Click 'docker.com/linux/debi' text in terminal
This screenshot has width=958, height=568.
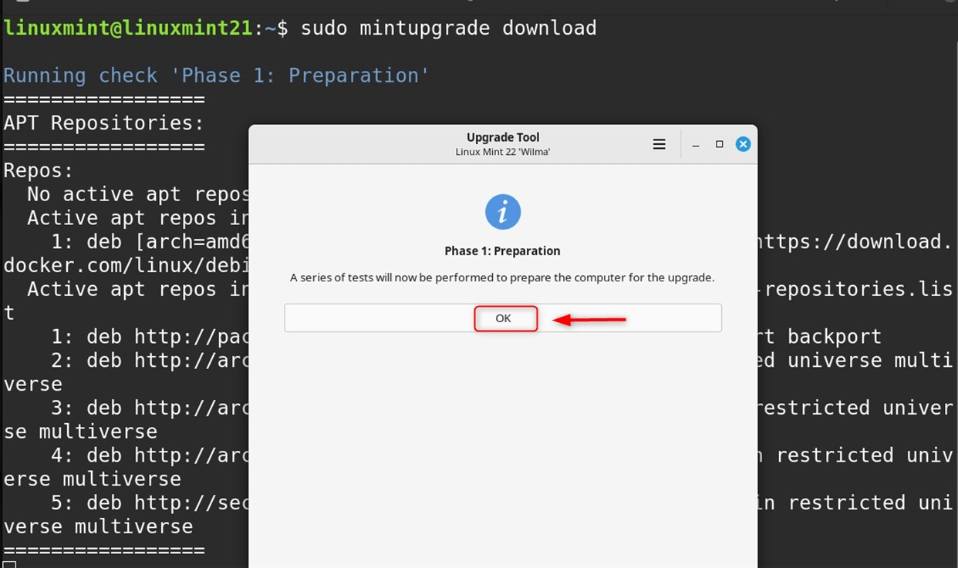pyautogui.click(x=126, y=266)
